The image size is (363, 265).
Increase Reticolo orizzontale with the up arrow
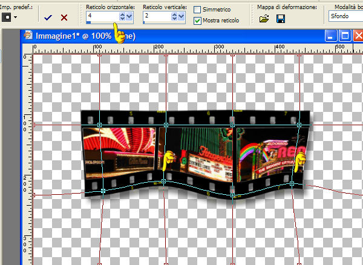(x=122, y=15)
